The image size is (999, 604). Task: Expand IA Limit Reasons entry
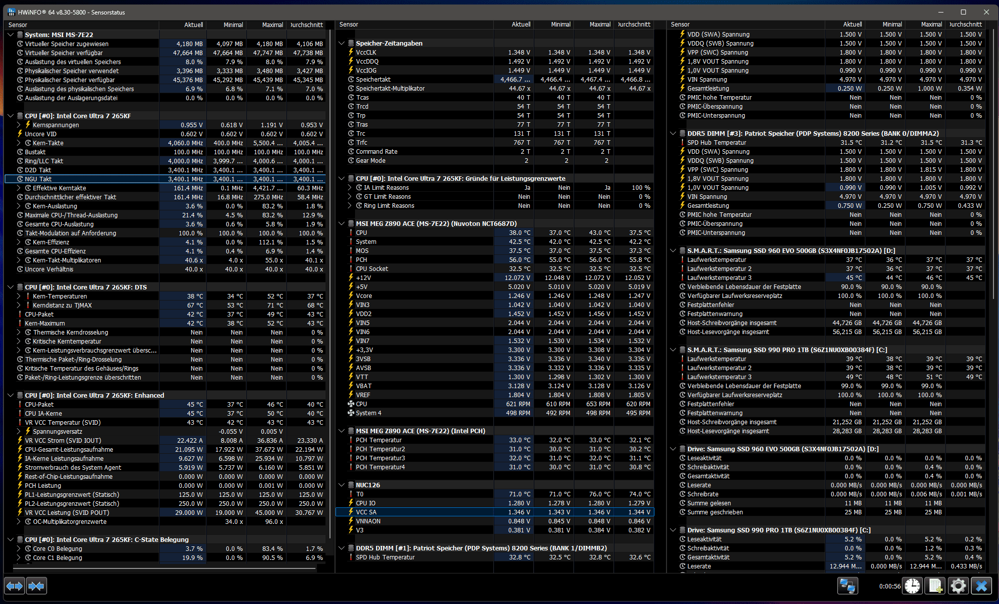[350, 188]
